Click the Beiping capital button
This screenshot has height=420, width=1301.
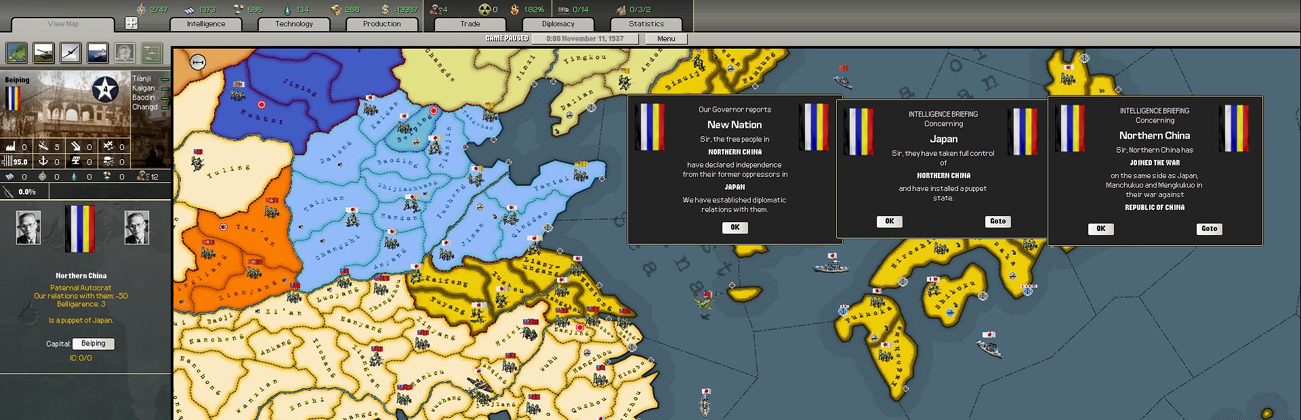[x=94, y=343]
